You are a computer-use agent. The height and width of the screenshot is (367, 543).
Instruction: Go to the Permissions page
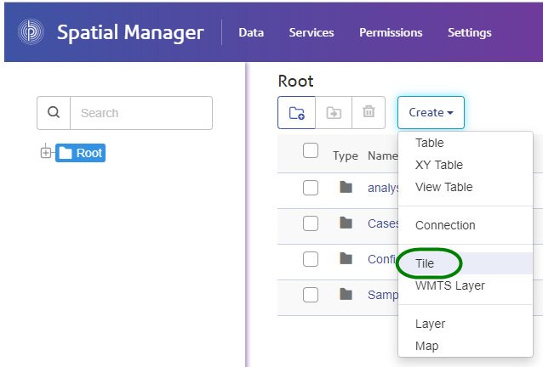click(x=391, y=32)
